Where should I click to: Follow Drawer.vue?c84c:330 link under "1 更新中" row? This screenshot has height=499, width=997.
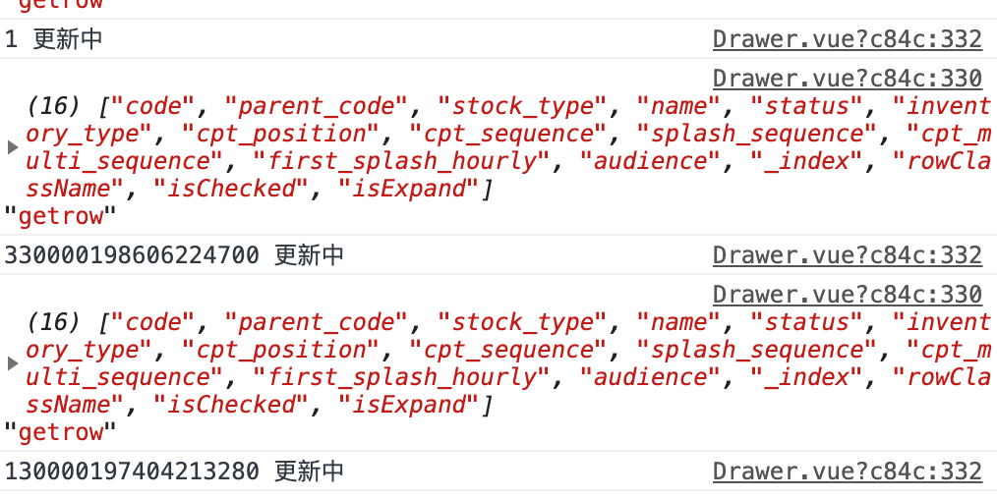(x=847, y=79)
